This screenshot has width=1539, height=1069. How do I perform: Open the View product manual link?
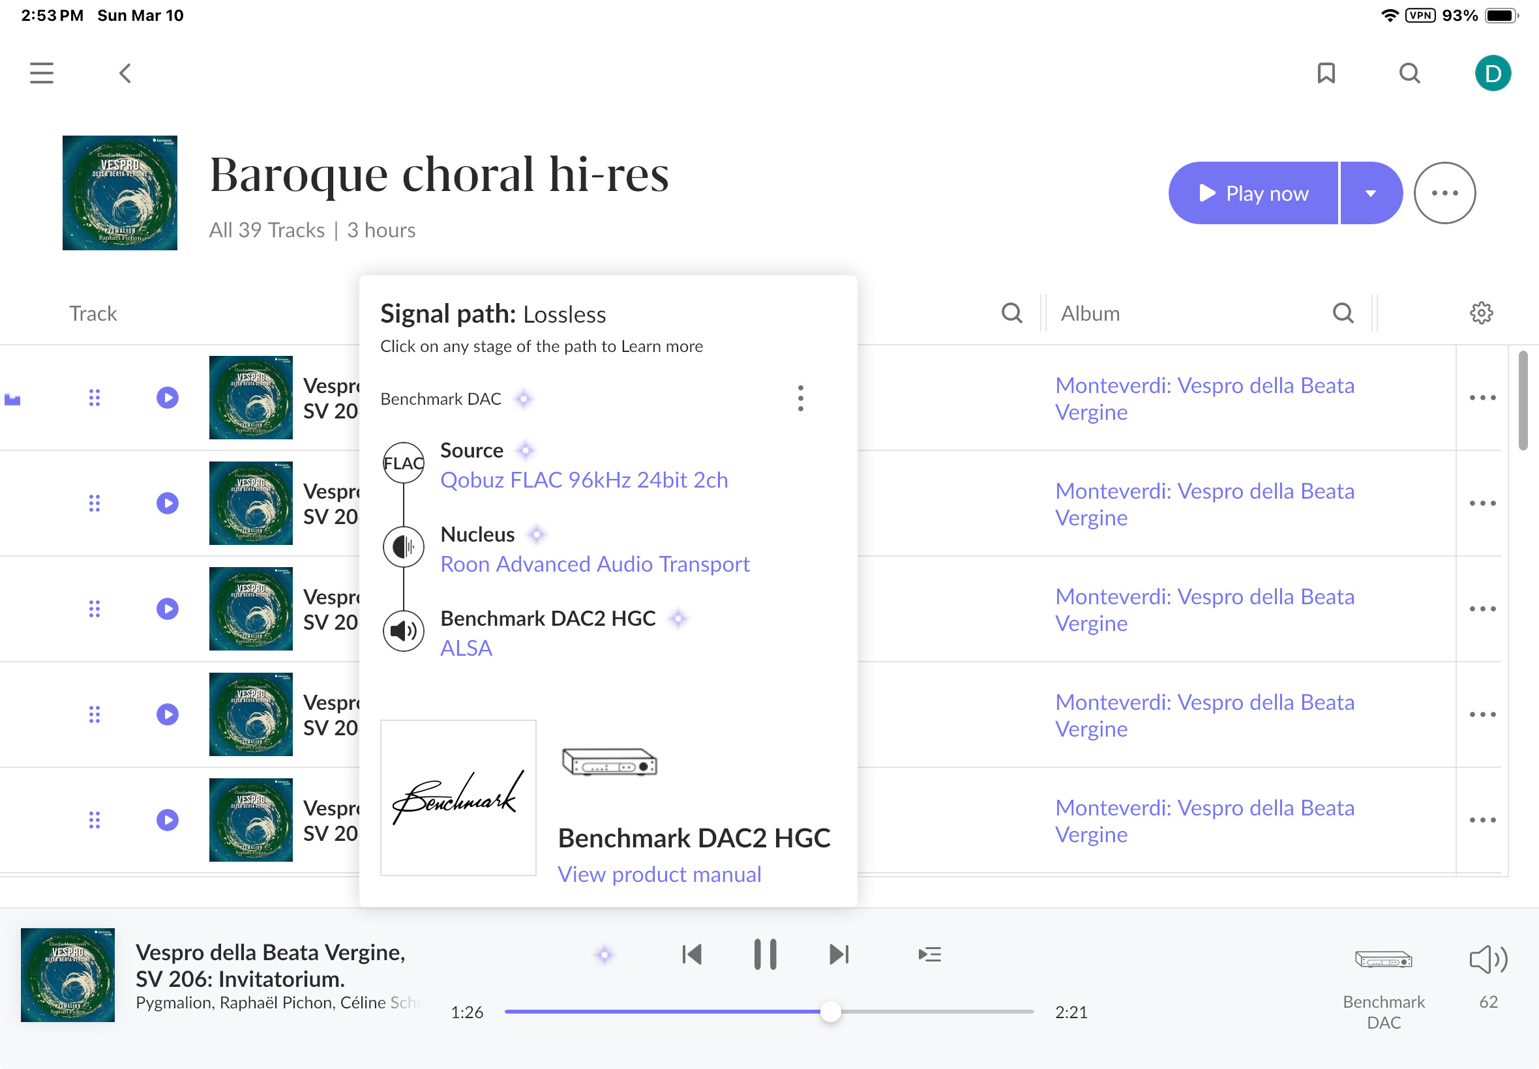click(x=659, y=874)
